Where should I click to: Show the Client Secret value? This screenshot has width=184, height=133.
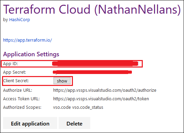[62, 81]
